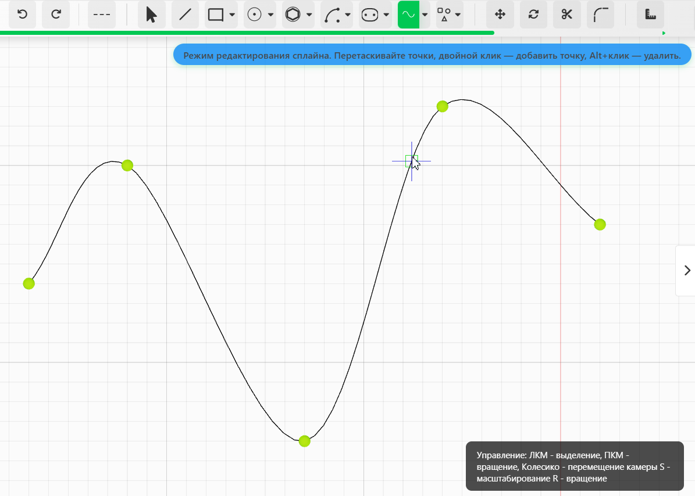The image size is (695, 496).
Task: Expand the polygon tool options
Action: [x=309, y=15]
